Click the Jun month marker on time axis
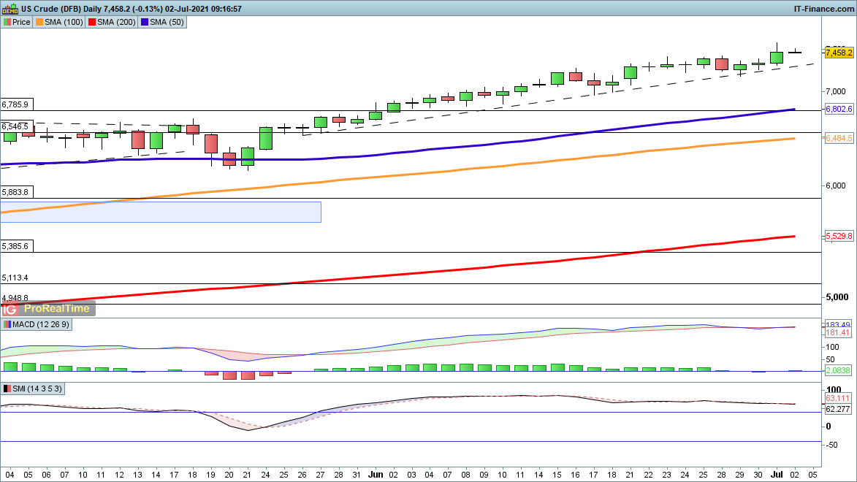This screenshot has height=482, width=857. 375,473
